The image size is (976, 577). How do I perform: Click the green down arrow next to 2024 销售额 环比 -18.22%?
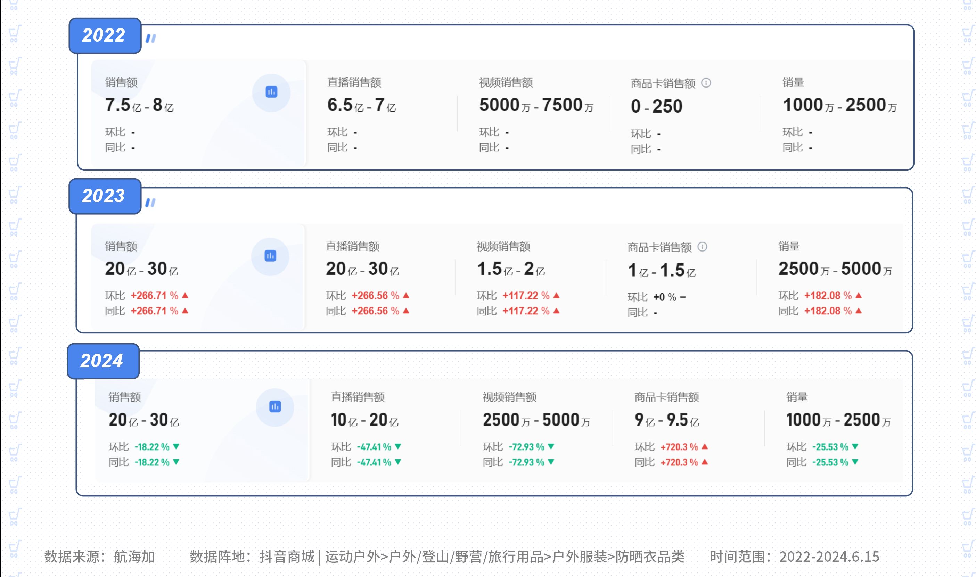point(176,446)
